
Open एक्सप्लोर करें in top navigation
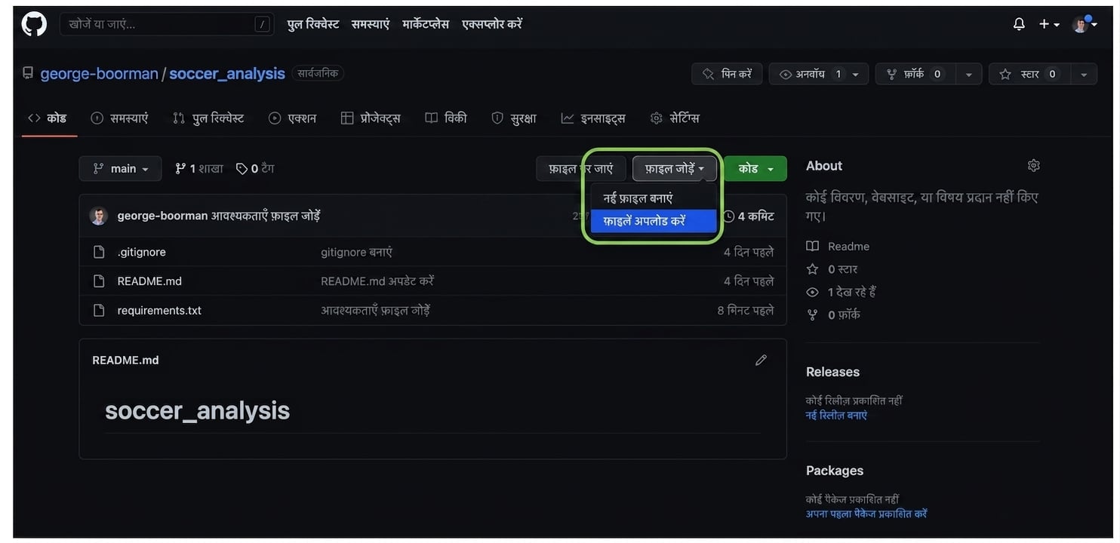(492, 24)
